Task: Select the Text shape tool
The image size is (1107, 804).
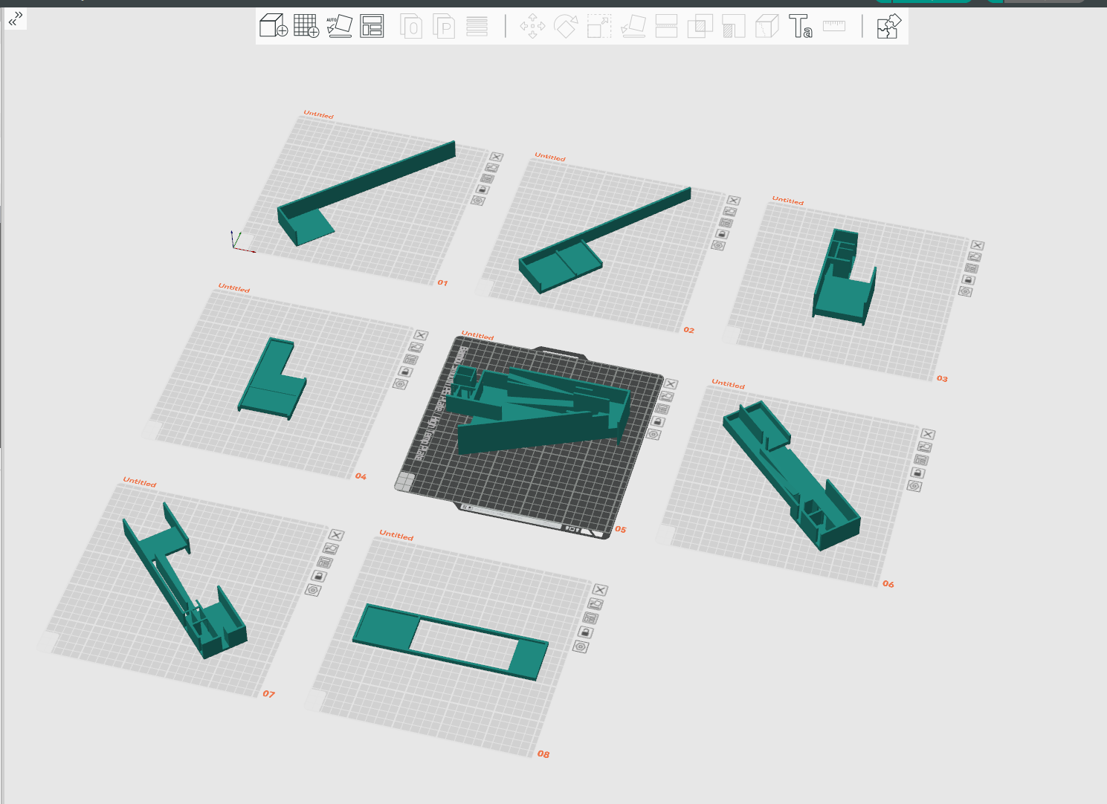Action: point(800,26)
